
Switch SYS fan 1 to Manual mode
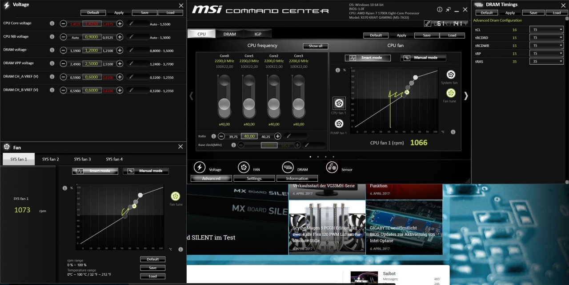145,171
